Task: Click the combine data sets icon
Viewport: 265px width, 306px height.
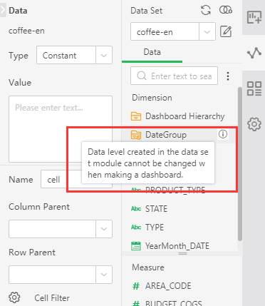Action: 226,10
